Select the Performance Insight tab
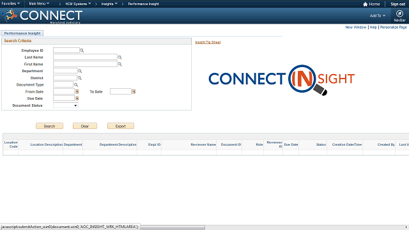The width and height of the screenshot is (409, 230). coord(22,33)
